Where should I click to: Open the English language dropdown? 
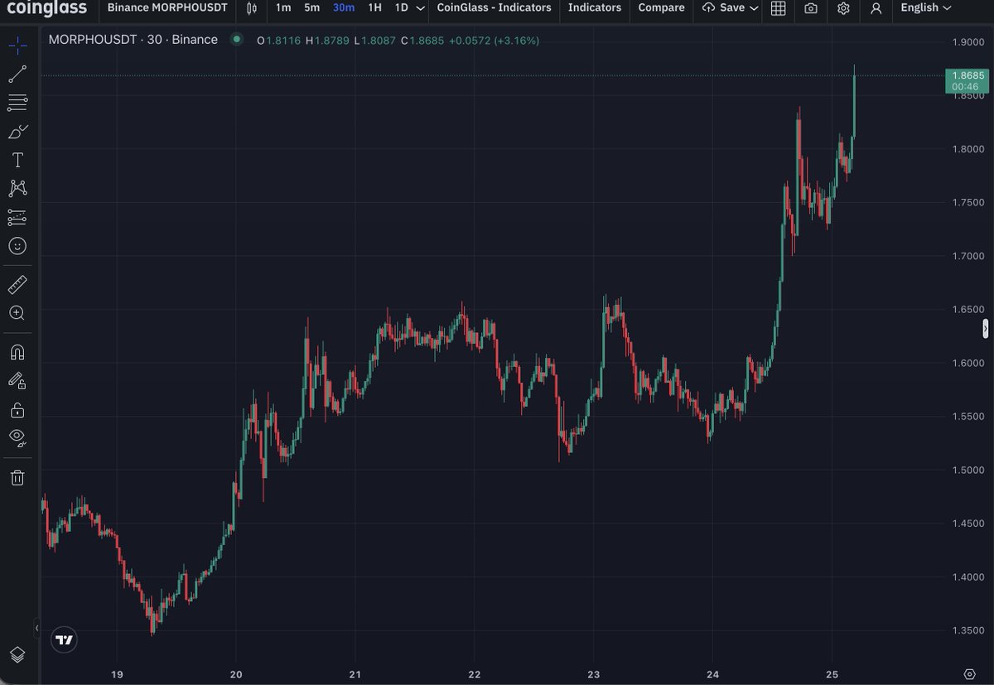(924, 9)
